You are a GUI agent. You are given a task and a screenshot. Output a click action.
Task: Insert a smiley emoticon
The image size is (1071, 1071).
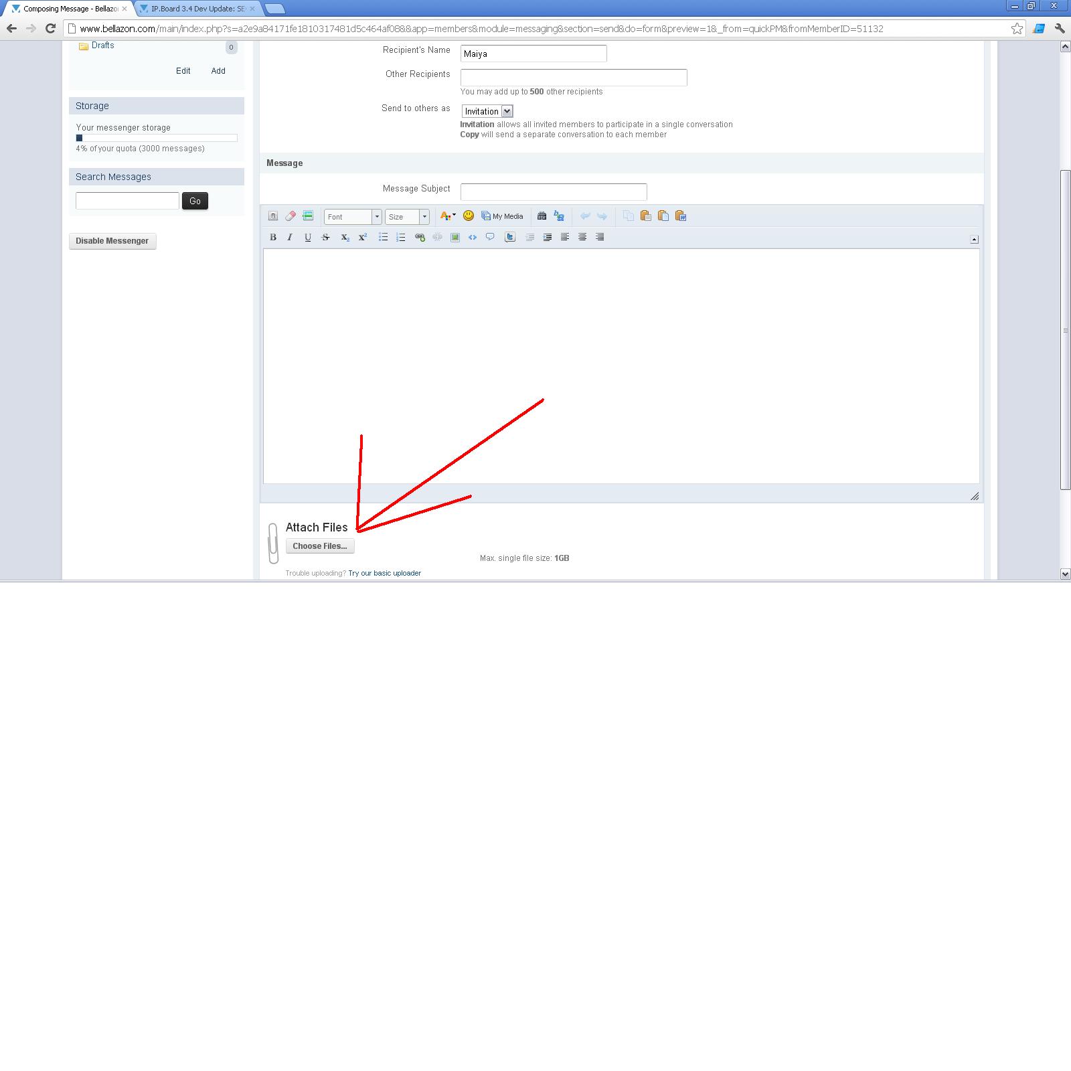click(x=469, y=216)
